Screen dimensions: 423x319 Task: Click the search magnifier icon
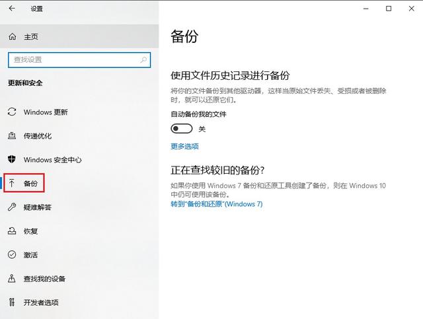pyautogui.click(x=143, y=59)
